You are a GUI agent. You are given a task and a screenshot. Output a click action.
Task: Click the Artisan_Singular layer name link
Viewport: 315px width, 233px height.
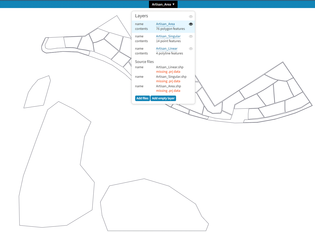point(168,36)
